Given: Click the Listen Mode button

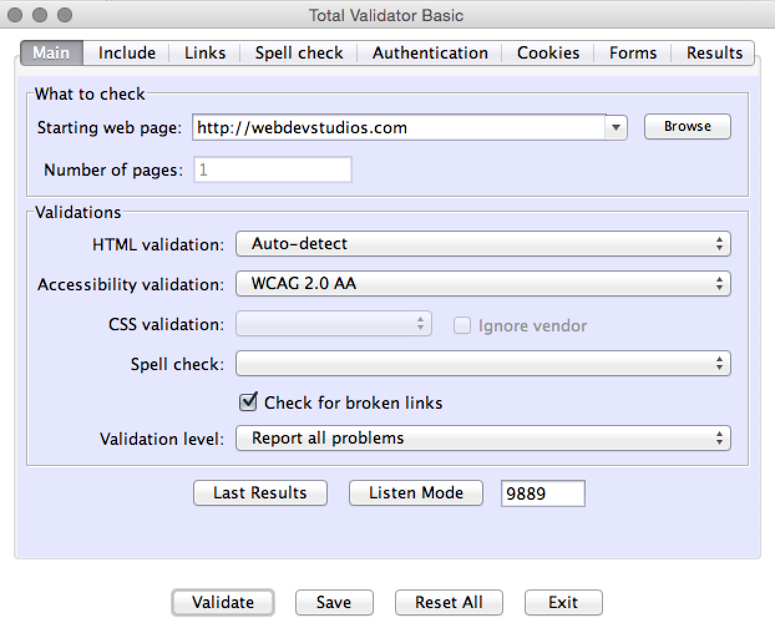Looking at the screenshot, I should pos(416,493).
